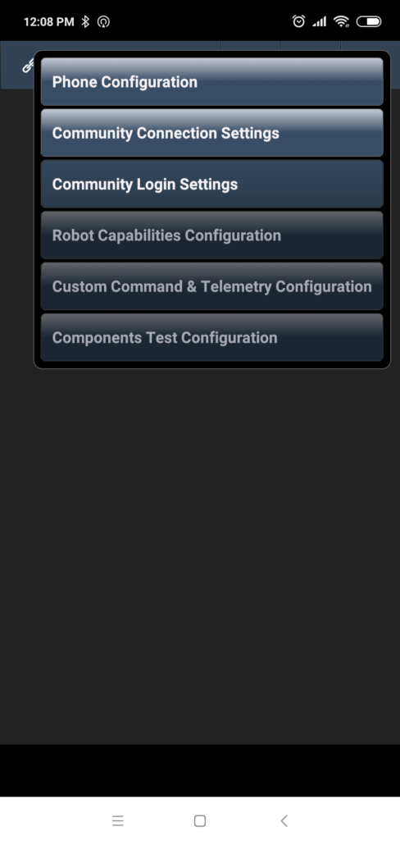Screen dimensions: 400x845
Task: Select Community Login Settings entry
Action: (211, 185)
